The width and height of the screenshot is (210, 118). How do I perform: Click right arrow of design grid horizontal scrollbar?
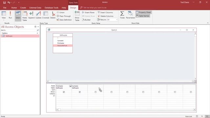point(195,110)
